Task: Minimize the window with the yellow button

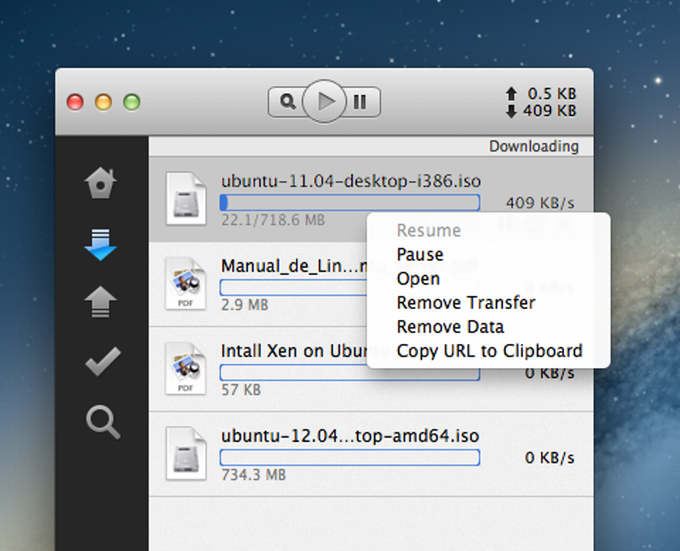Action: point(103,103)
